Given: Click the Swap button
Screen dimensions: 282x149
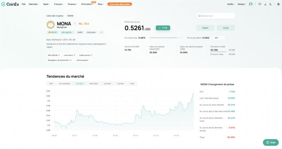Looking at the screenshot, I should click(x=226, y=28).
